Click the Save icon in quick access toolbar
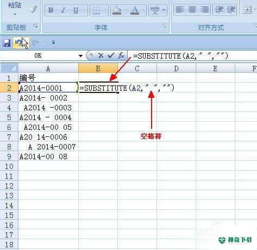The image size is (257, 250). tap(7, 43)
